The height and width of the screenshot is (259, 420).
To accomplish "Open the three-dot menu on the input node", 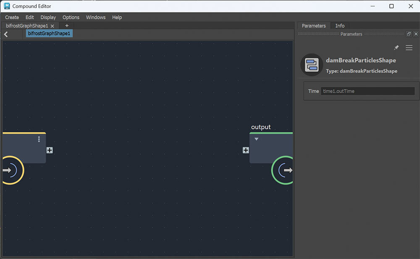I will click(39, 139).
